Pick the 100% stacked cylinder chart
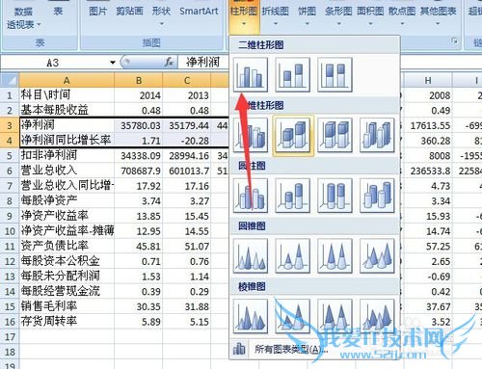This screenshot has width=482, height=369. pos(335,196)
